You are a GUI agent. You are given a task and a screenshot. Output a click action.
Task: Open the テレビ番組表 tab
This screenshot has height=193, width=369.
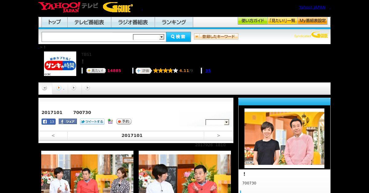pyautogui.click(x=89, y=22)
